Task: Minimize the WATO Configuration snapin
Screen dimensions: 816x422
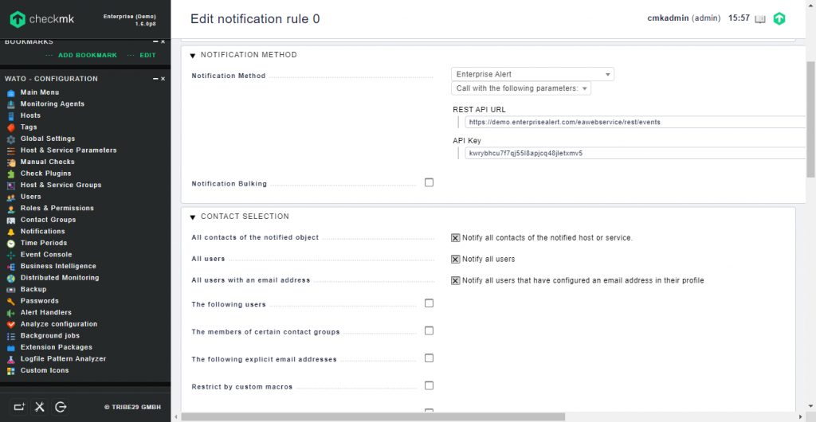Action: [x=155, y=79]
